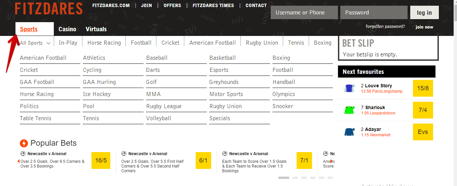Select In-Play in sports nav bar

pos(68,43)
